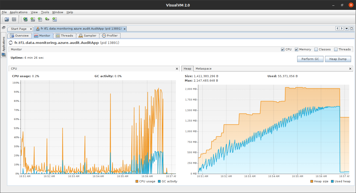Click Add Remote Host toolbar icon
Viewport: 356px width, 193px height.
pyautogui.click(x=26, y=19)
